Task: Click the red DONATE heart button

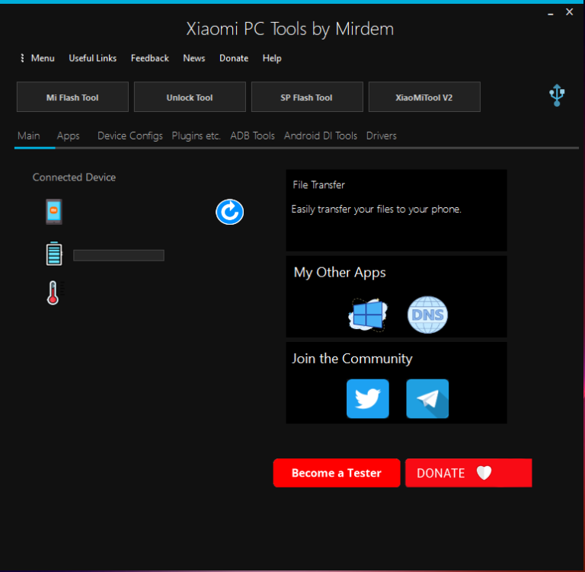Action: tap(468, 473)
